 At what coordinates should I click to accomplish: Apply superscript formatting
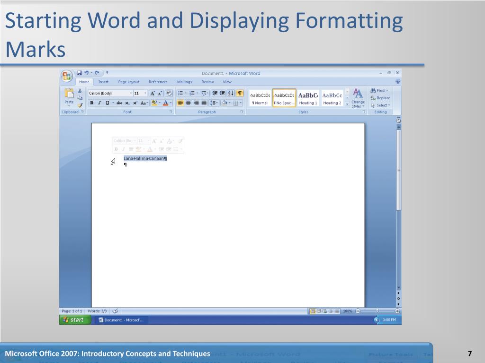click(x=135, y=103)
